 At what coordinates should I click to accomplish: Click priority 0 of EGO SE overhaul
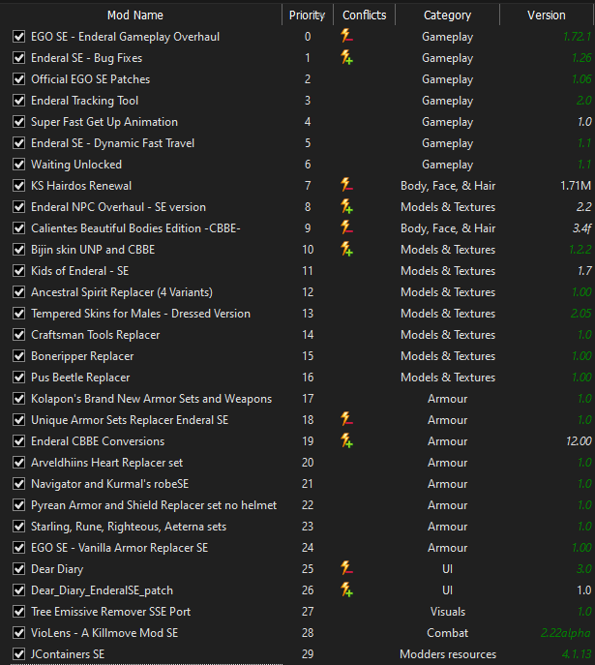coord(308,37)
